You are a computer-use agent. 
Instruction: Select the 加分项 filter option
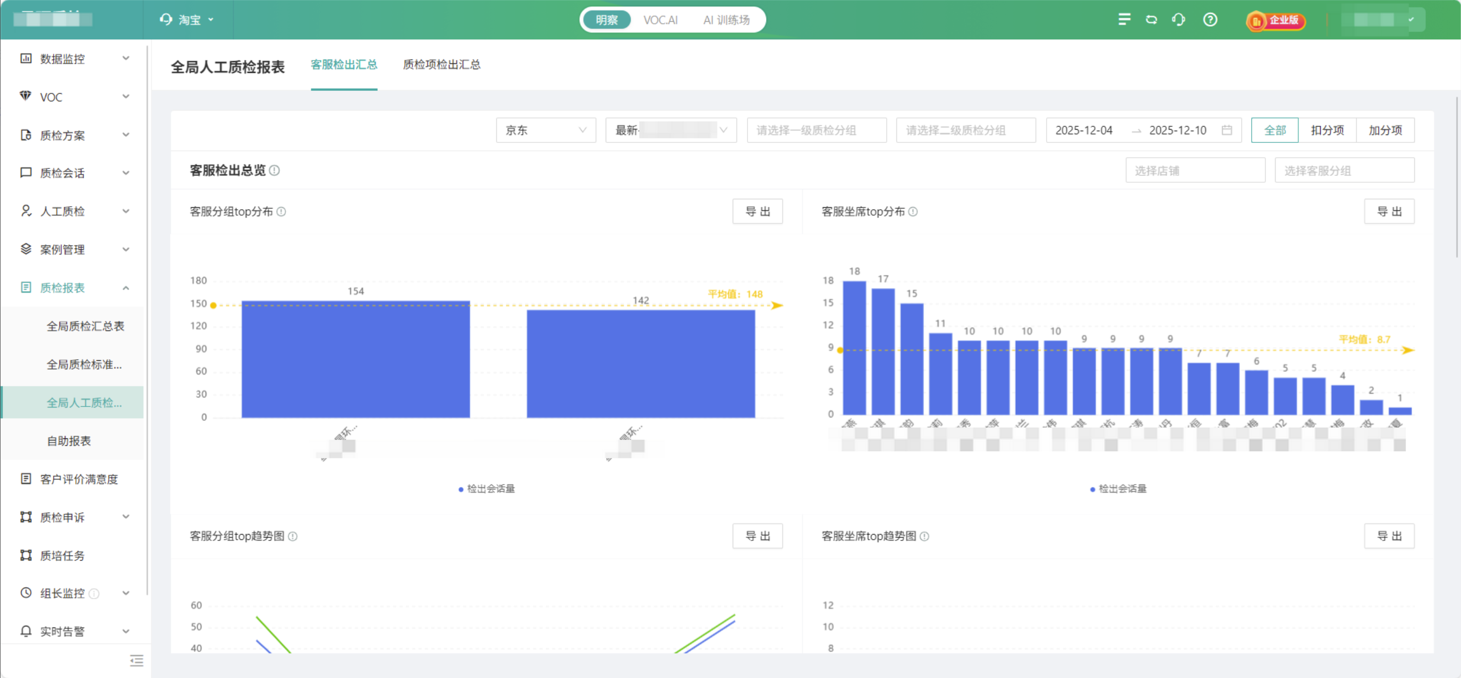pos(1385,130)
